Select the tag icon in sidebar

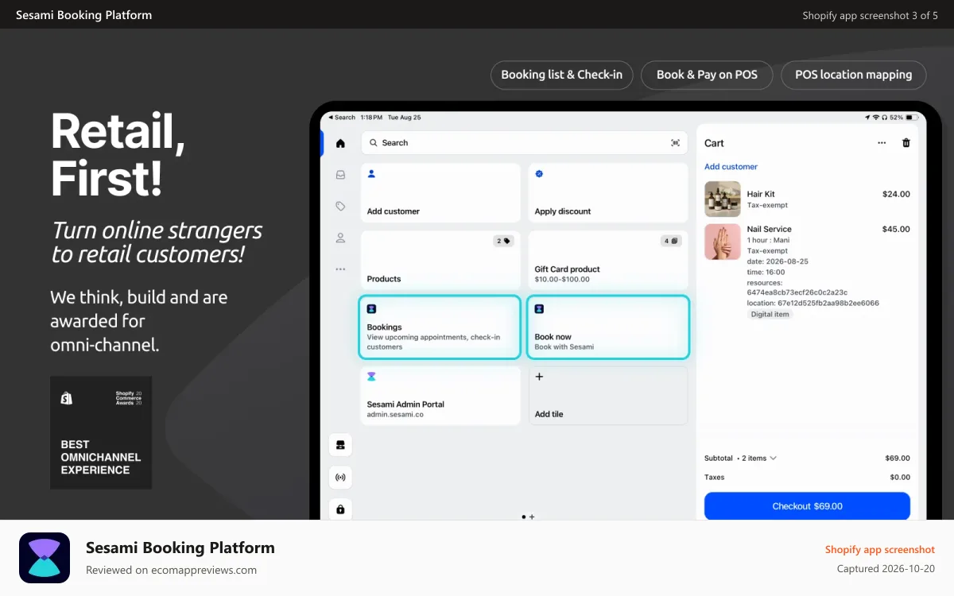(x=340, y=206)
